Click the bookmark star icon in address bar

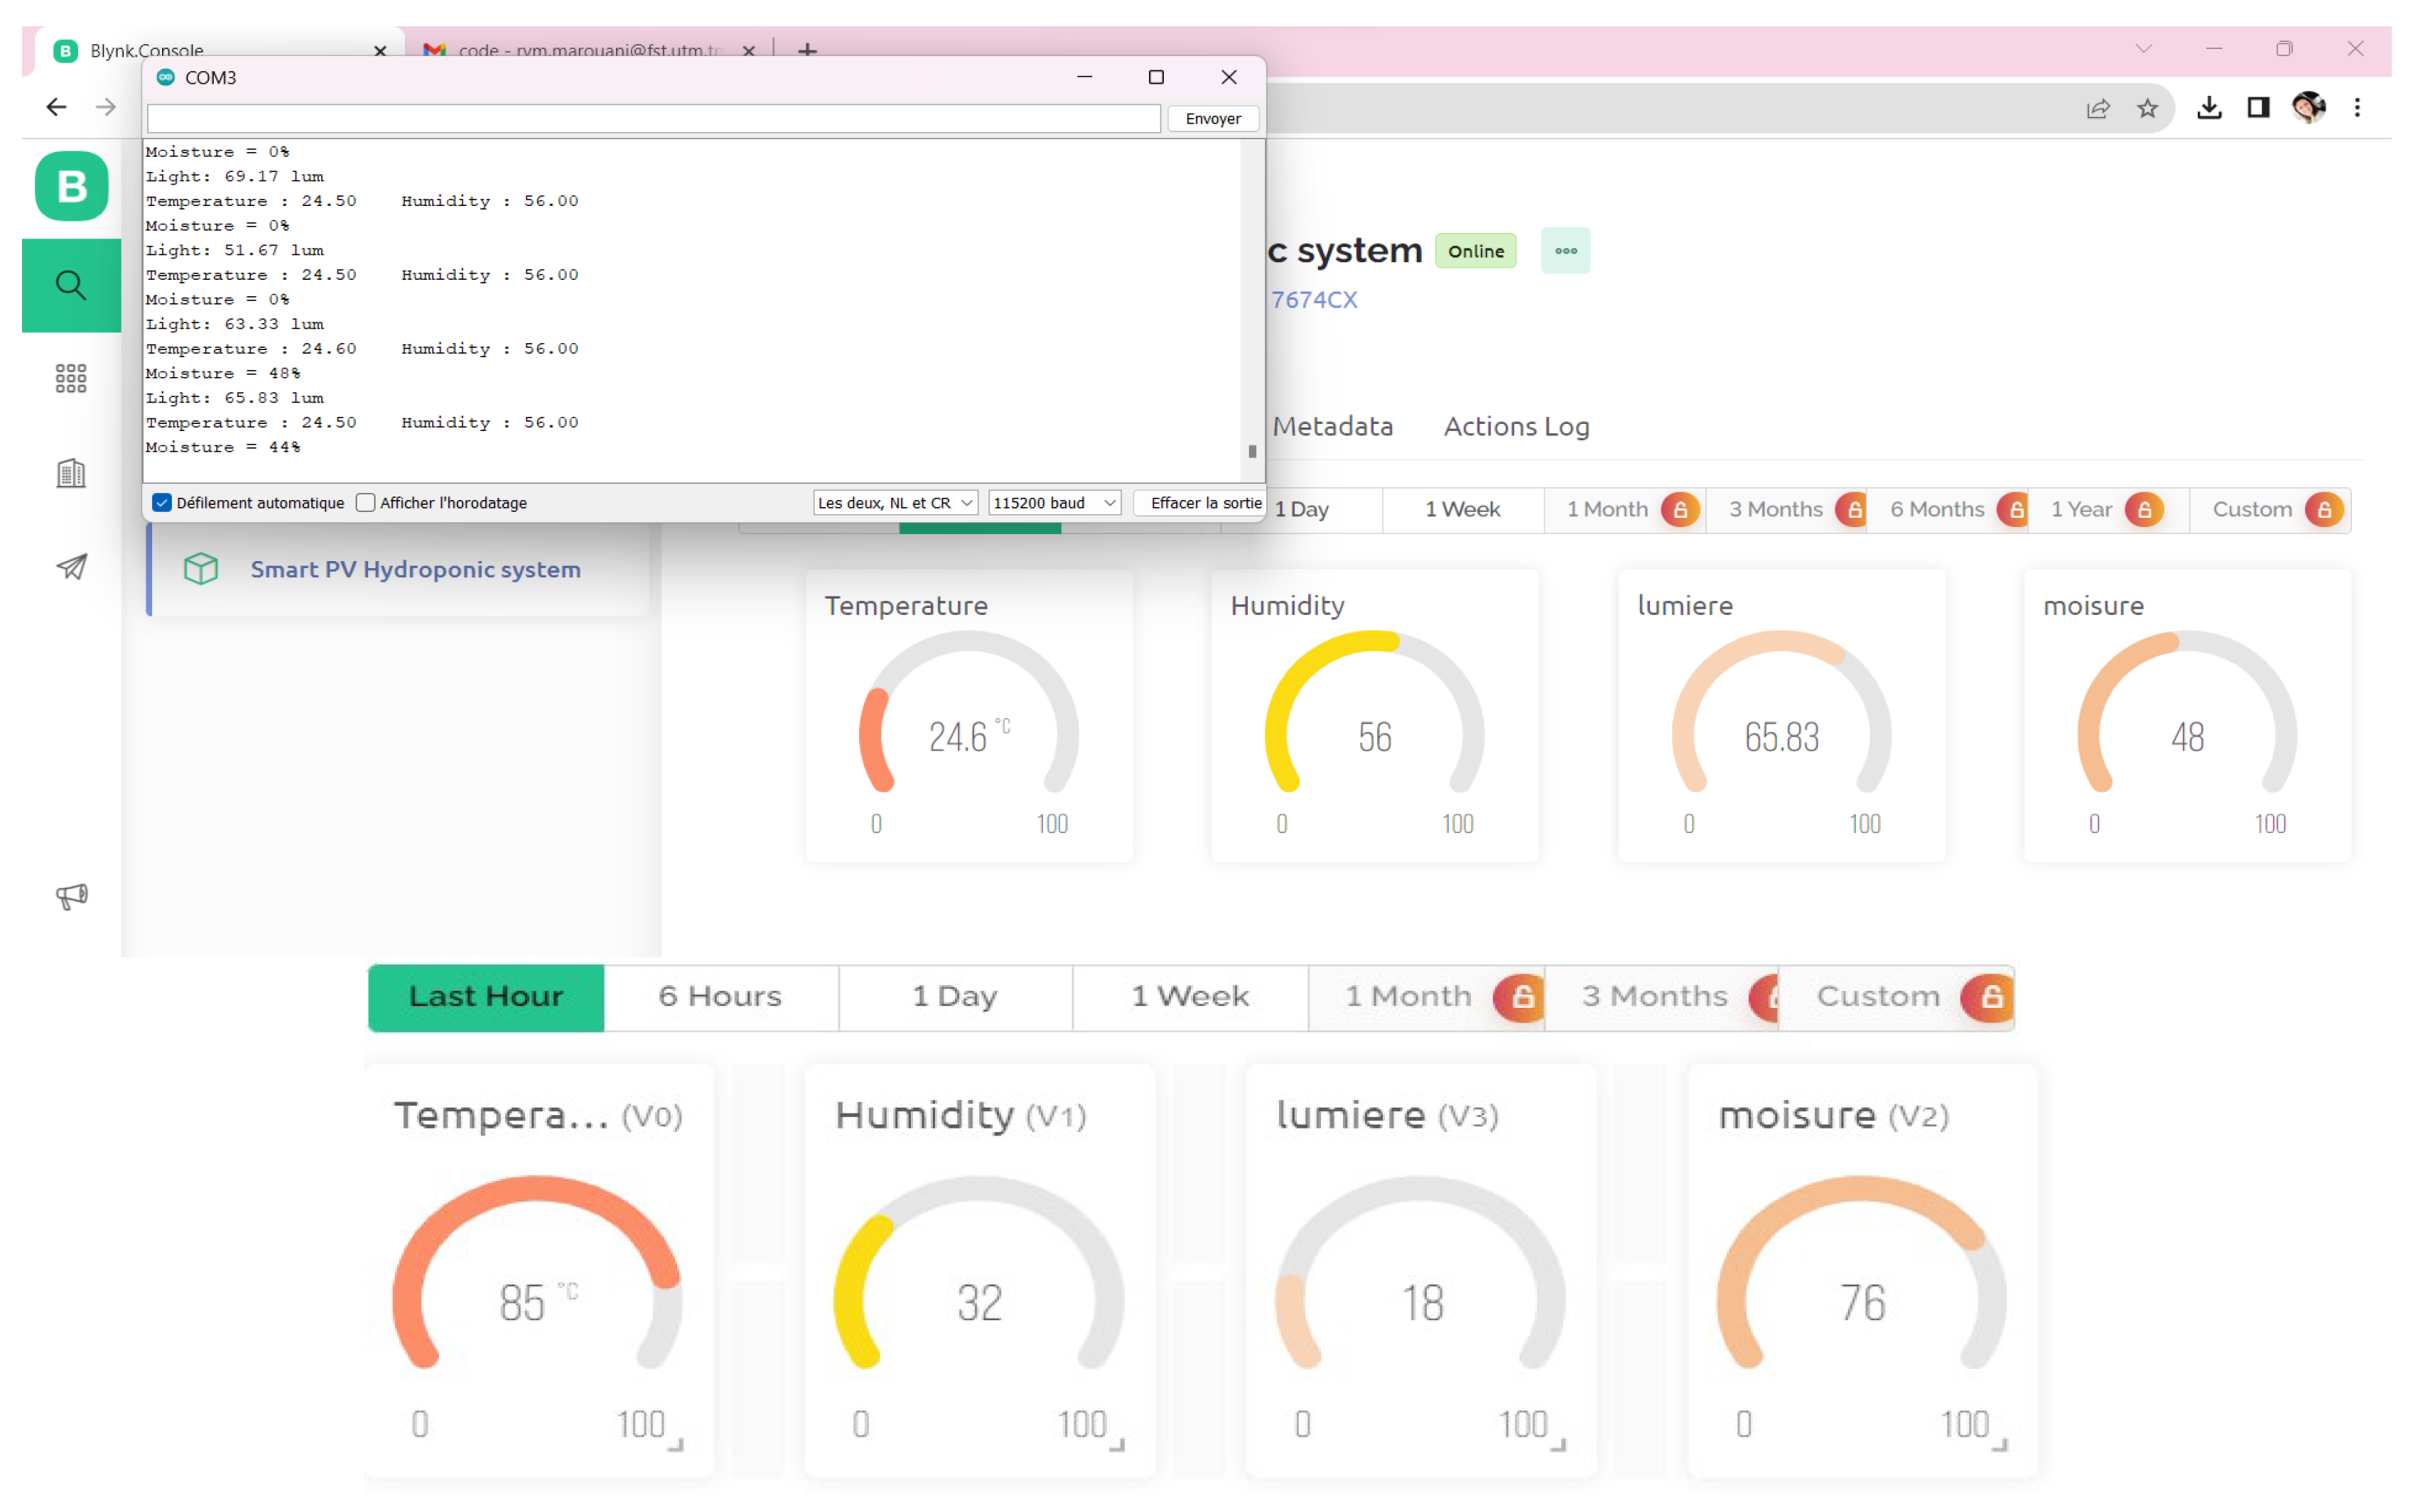[x=2147, y=108]
